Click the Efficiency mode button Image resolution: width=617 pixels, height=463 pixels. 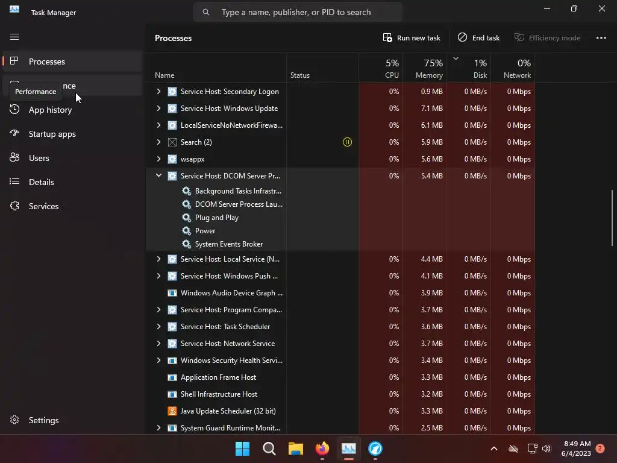click(547, 38)
